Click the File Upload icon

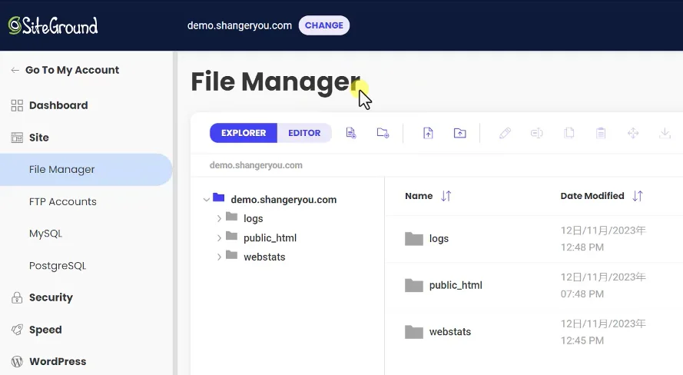pyautogui.click(x=428, y=133)
